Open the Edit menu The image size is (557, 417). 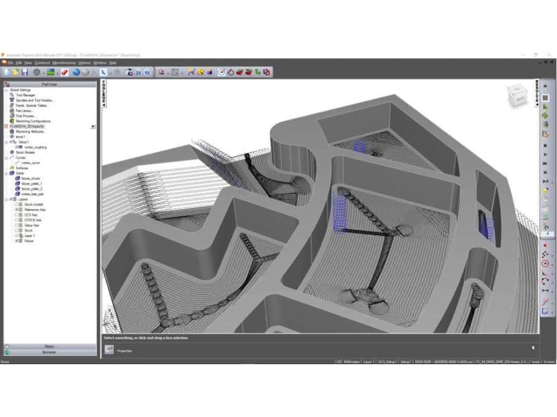[x=19, y=63]
